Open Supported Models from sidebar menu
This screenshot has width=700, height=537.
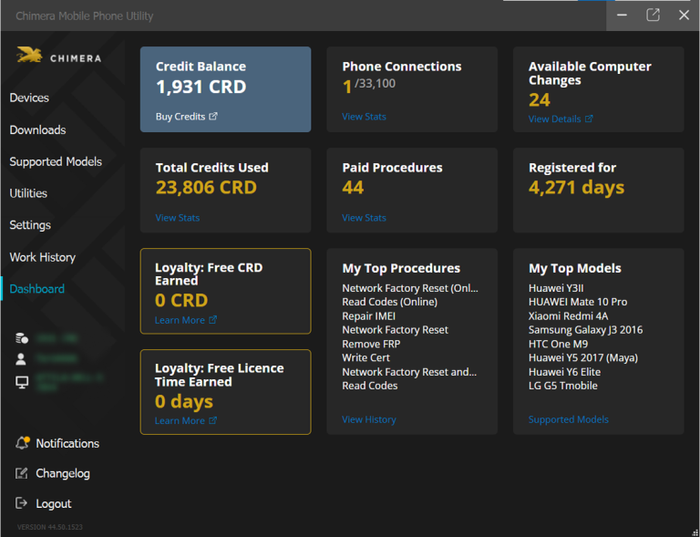(x=56, y=161)
